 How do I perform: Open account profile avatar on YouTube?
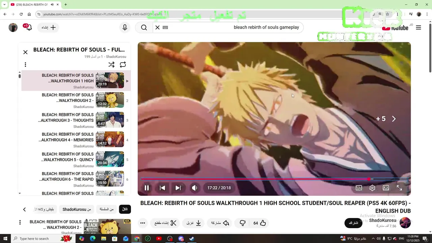pos(13,27)
